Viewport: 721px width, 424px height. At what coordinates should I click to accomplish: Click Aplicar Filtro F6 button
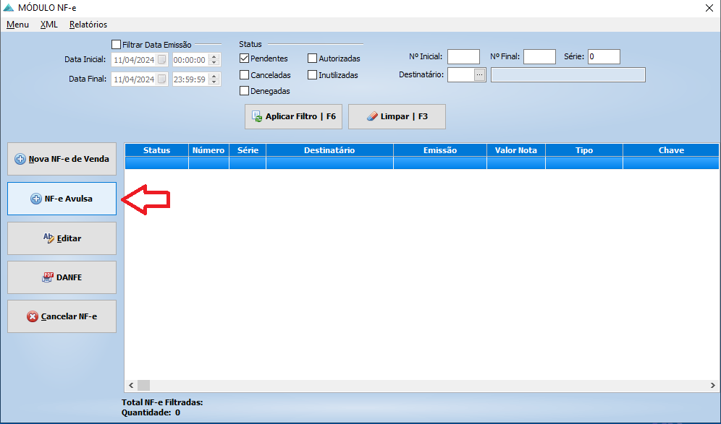[x=293, y=116]
